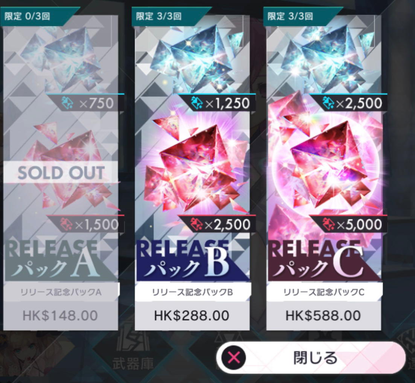415x383 pixels.
Task: Click the blue gem icon beside ×2,500 in Pack C
Action: pos(328,103)
